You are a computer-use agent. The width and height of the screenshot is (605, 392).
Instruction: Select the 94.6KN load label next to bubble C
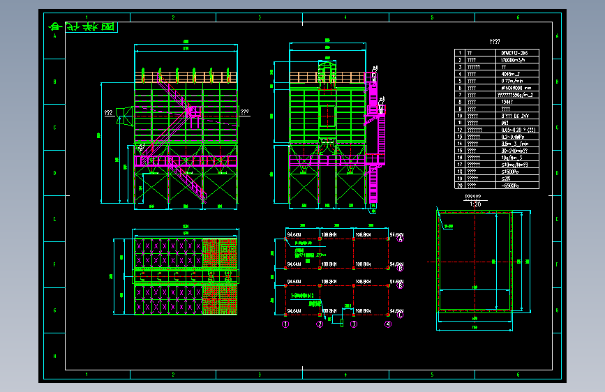[x=396, y=310]
